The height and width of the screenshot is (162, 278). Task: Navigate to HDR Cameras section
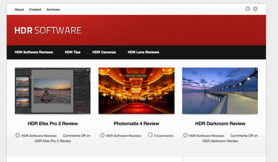(x=104, y=52)
